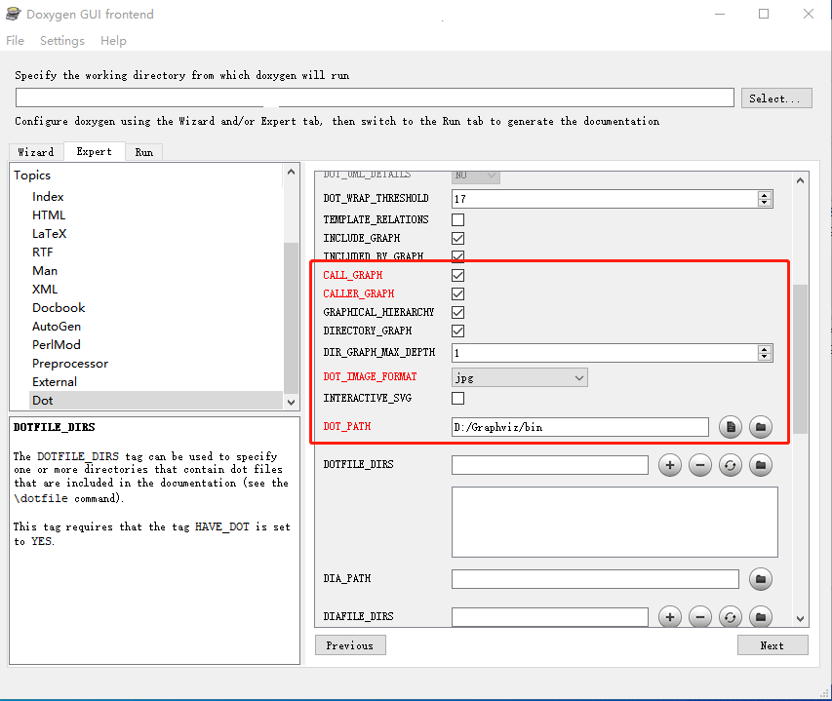Click the plus icon for DOTFILE_DIRS
Viewport: 832px width, 701px height.
[670, 465]
